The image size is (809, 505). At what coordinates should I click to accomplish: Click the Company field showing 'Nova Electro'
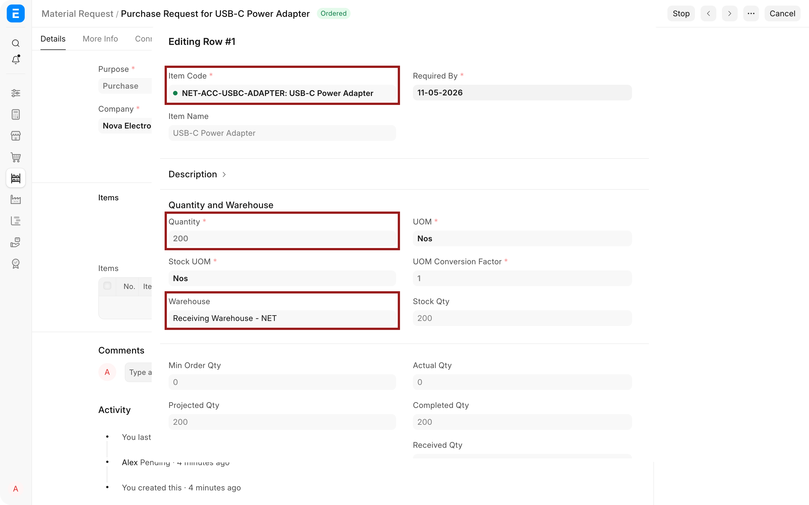[125, 126]
